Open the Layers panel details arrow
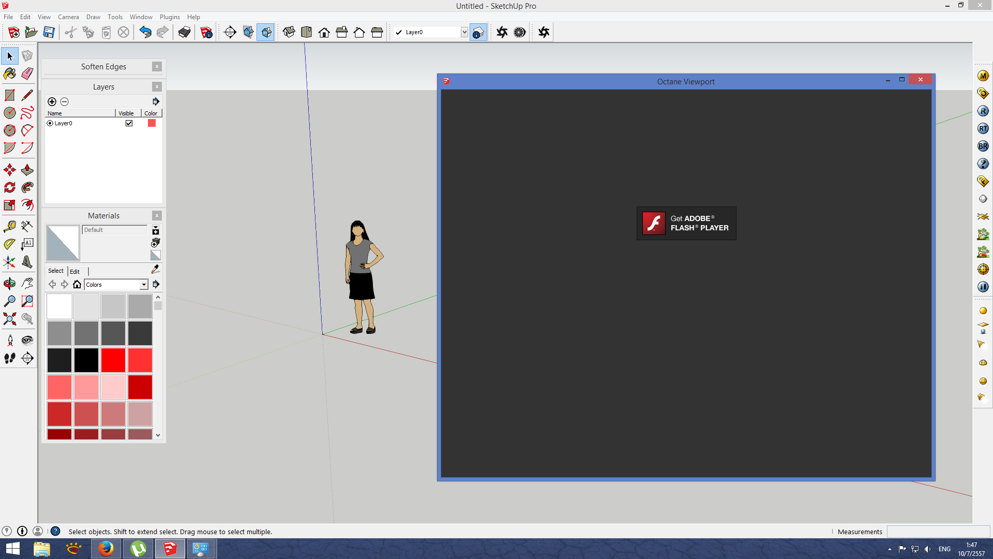 [156, 101]
